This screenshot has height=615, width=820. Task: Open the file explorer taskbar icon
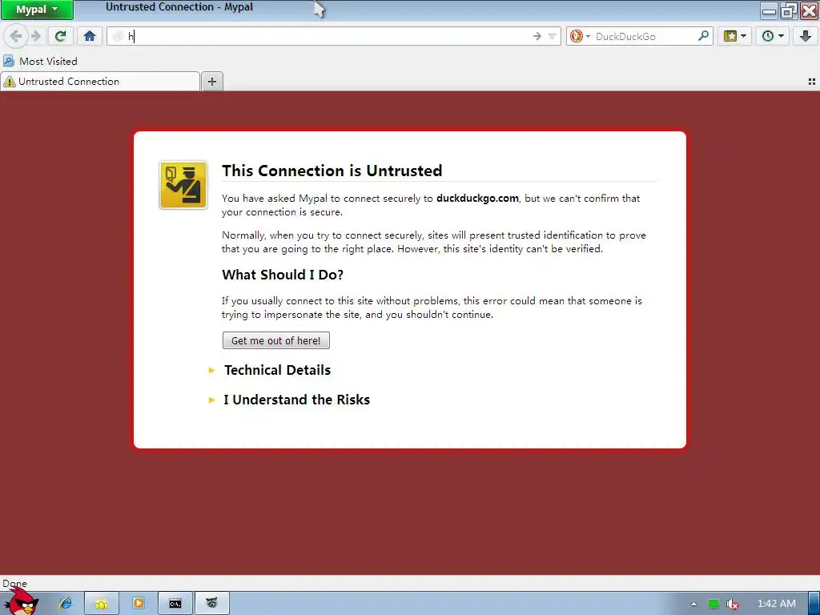(x=102, y=604)
